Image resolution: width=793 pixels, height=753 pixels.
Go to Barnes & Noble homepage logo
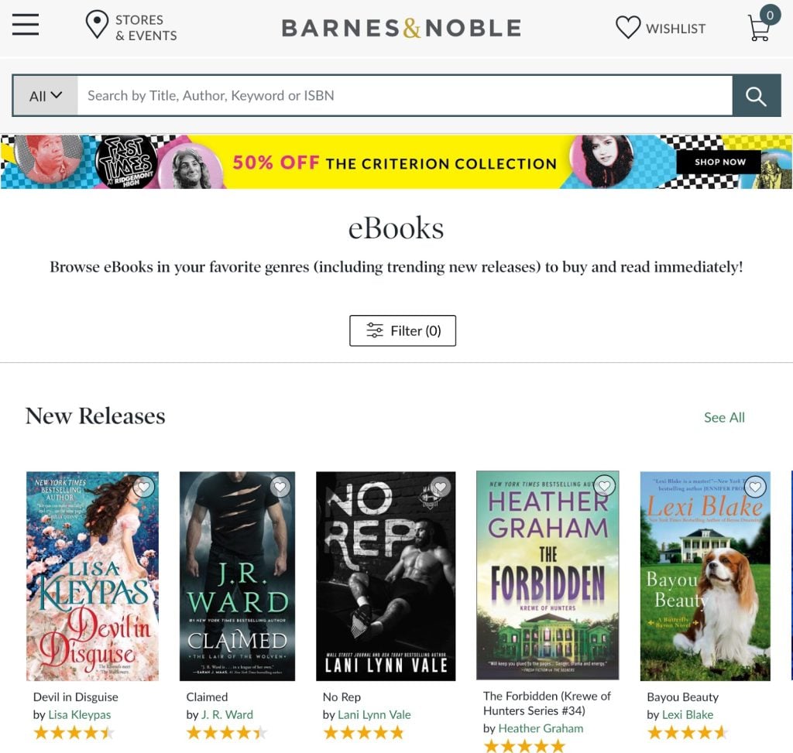click(x=401, y=28)
